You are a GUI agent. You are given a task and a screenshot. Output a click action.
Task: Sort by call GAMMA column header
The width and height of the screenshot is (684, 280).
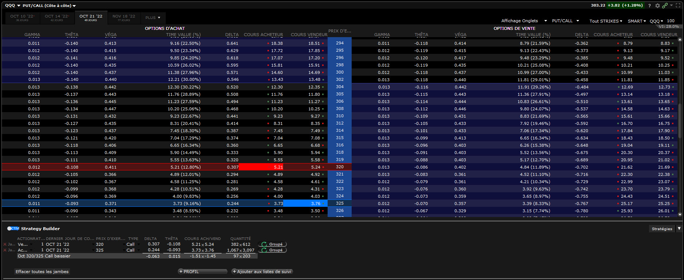click(x=32, y=35)
